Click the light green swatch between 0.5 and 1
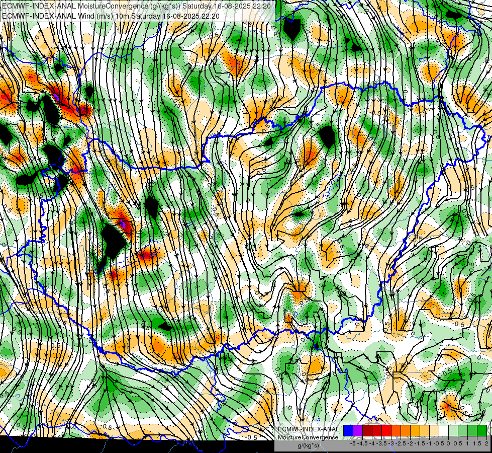The image size is (492, 453). 463,430
